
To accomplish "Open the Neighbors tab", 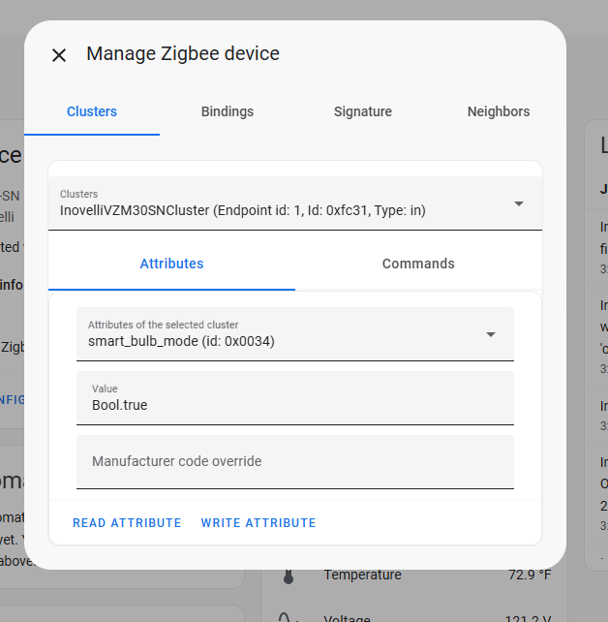I will pos(499,111).
